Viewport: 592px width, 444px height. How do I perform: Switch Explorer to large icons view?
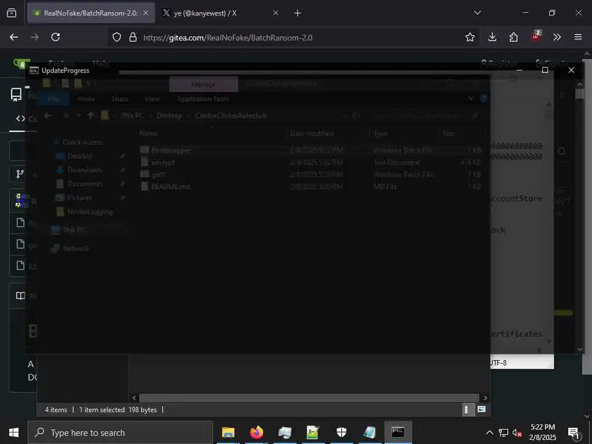(482, 410)
